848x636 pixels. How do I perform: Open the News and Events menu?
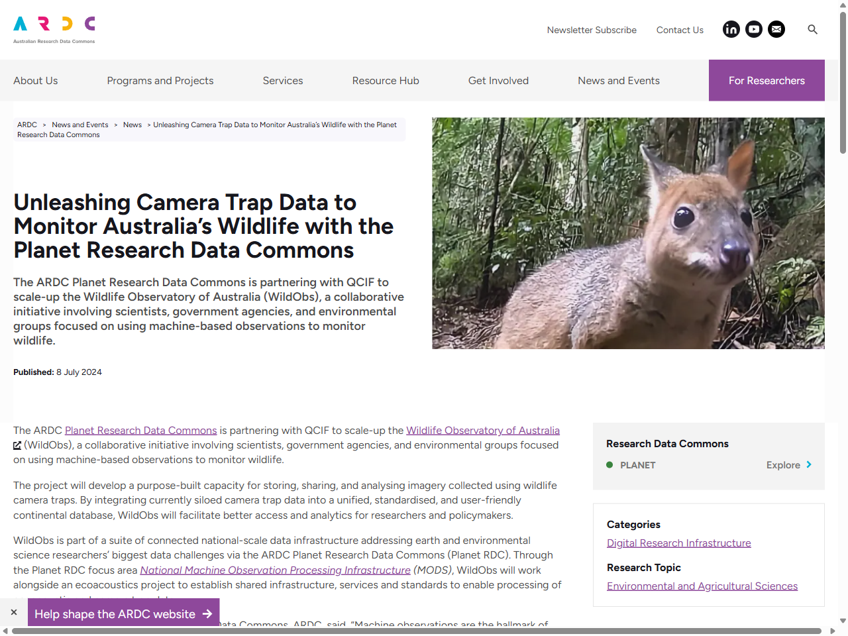(618, 80)
